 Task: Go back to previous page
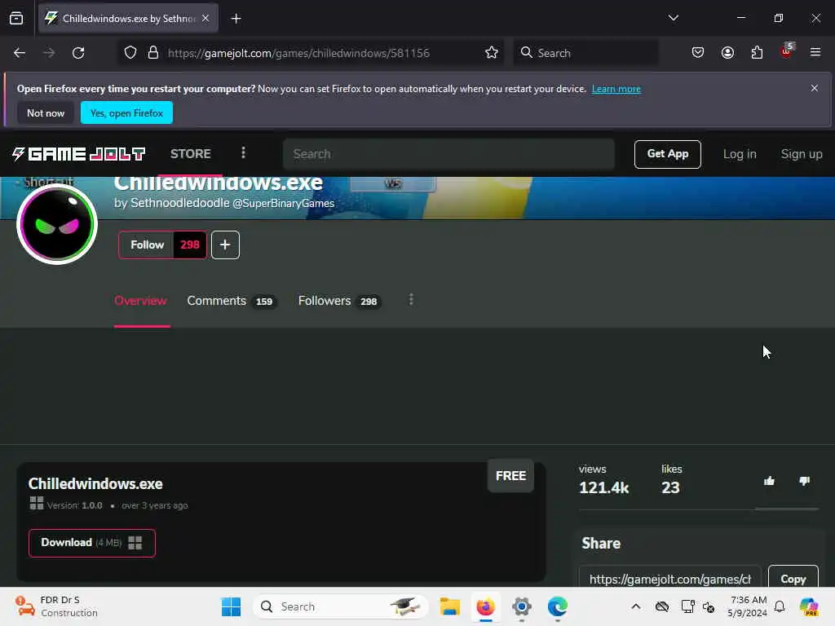(x=20, y=53)
